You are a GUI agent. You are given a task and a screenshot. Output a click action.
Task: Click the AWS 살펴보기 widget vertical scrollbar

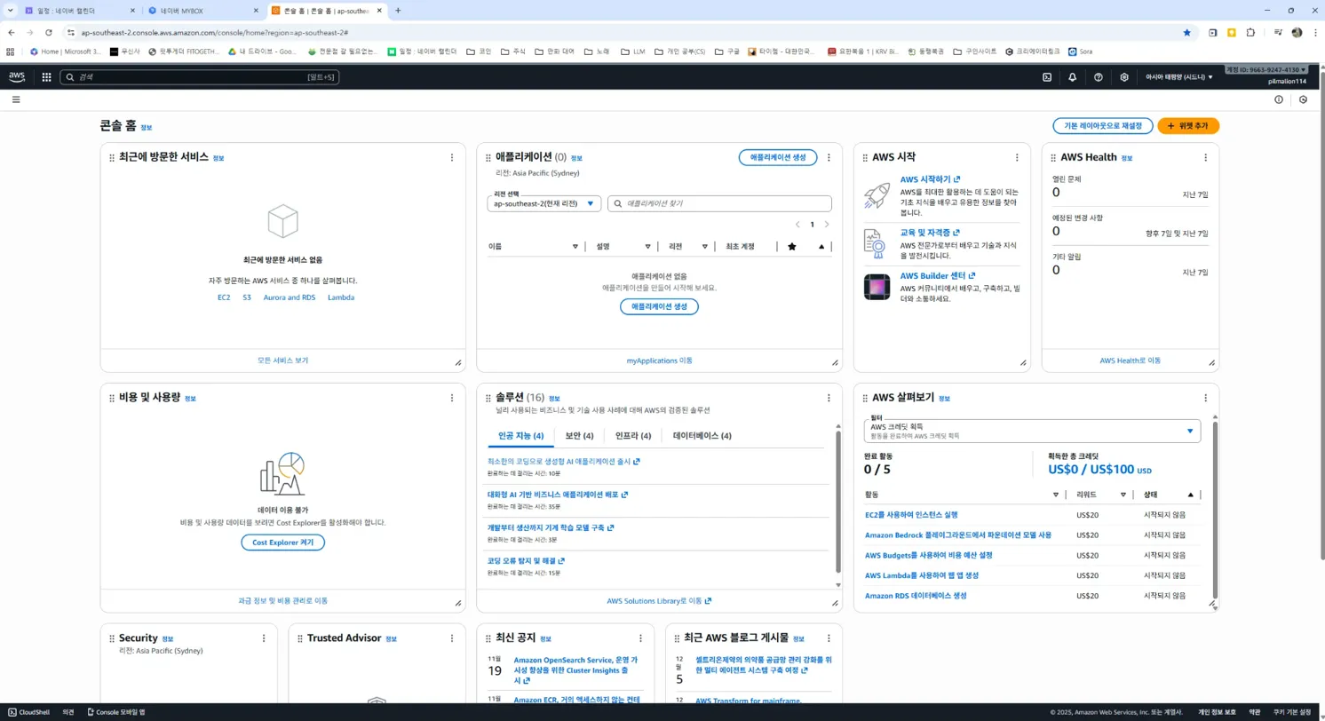(x=1214, y=512)
